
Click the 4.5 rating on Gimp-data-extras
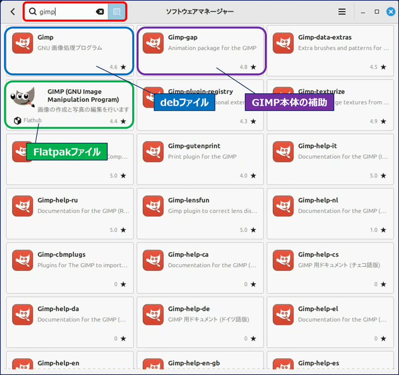[x=378, y=67]
